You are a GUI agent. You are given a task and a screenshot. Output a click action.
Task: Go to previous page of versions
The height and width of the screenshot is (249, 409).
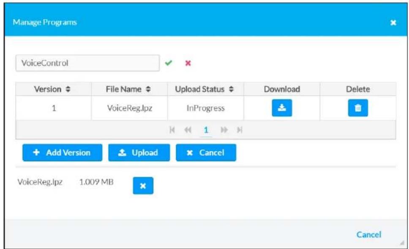pyautogui.click(x=188, y=130)
